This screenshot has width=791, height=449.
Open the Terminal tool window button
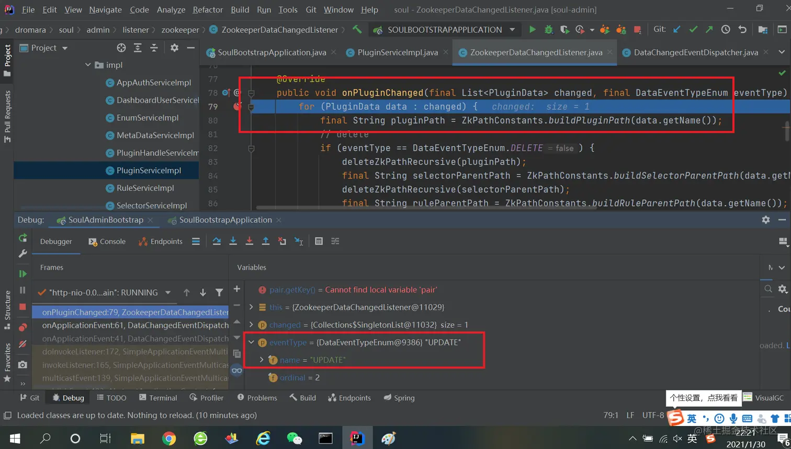click(x=158, y=398)
